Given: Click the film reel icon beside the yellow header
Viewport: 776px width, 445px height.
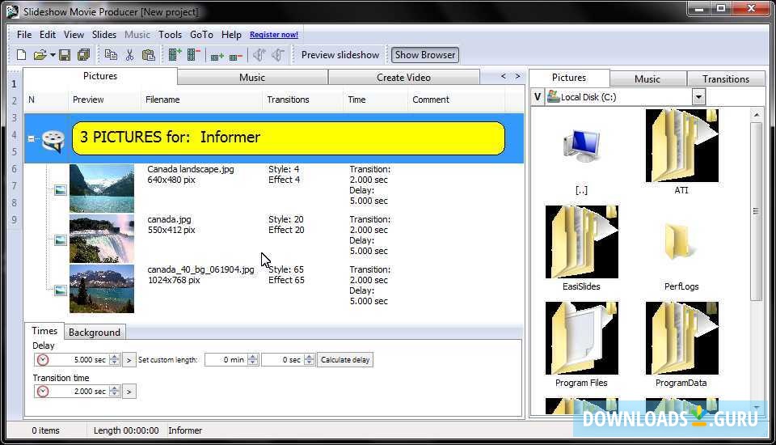Looking at the screenshot, I should click(x=53, y=140).
